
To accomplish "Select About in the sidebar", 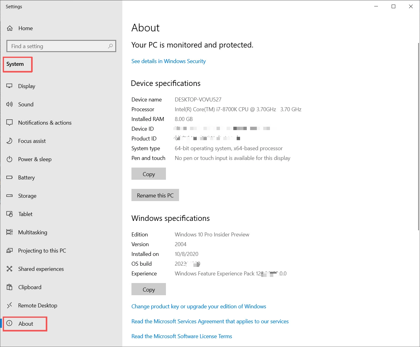I will [x=61, y=324].
